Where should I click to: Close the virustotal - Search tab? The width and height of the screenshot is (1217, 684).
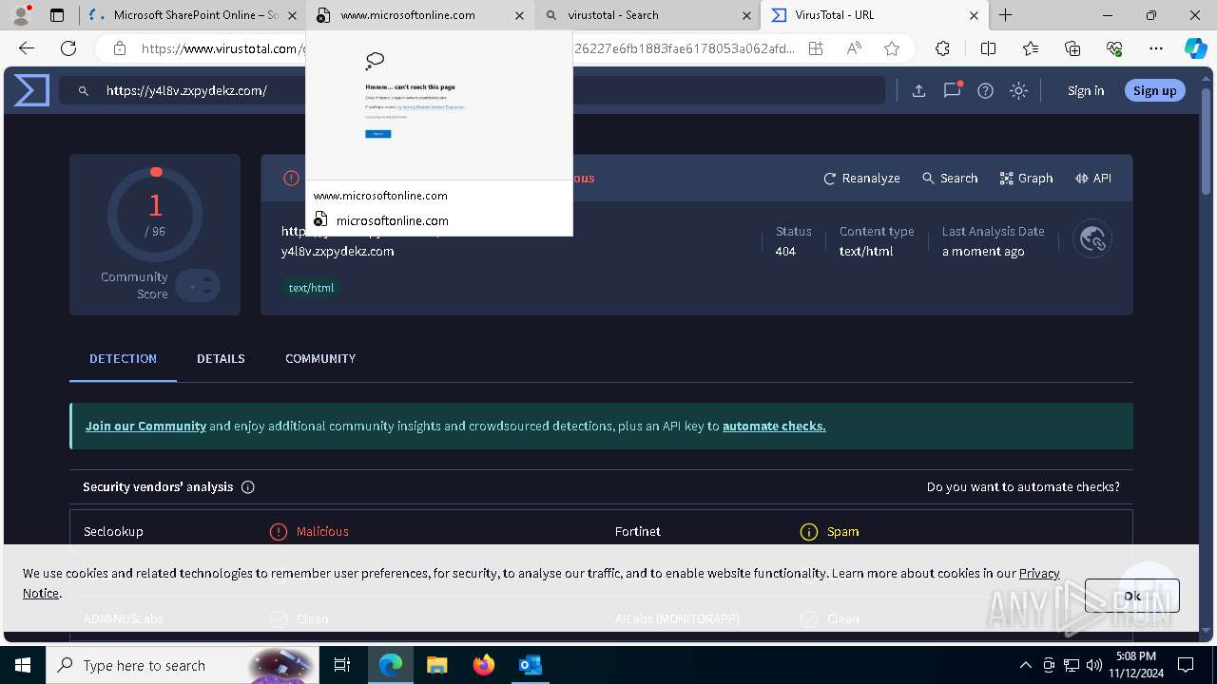pos(746,15)
